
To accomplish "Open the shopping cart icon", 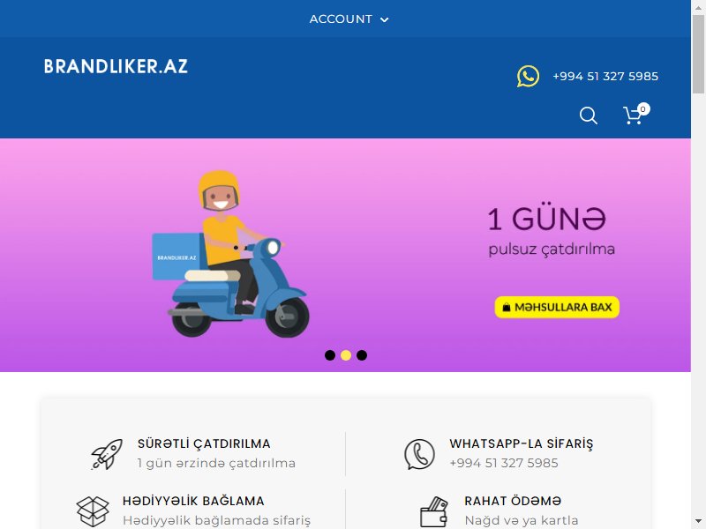I will 633,115.
